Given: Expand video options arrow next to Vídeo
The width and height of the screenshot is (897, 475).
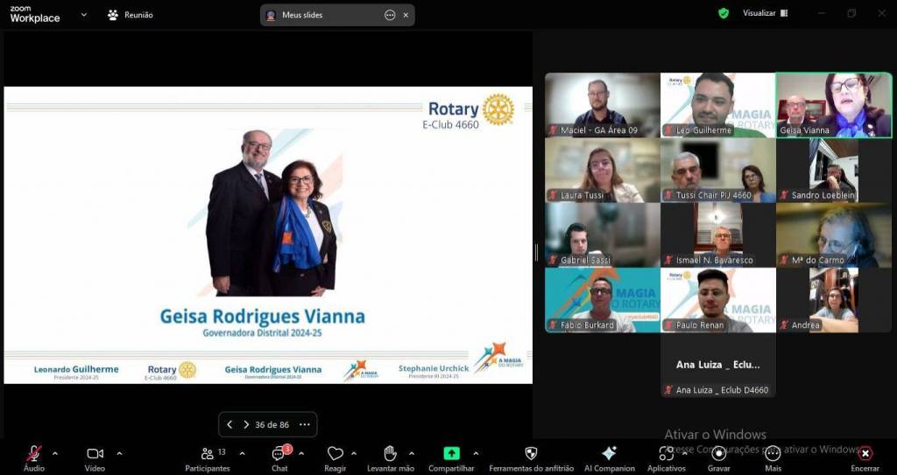Looking at the screenshot, I should pyautogui.click(x=119, y=453).
